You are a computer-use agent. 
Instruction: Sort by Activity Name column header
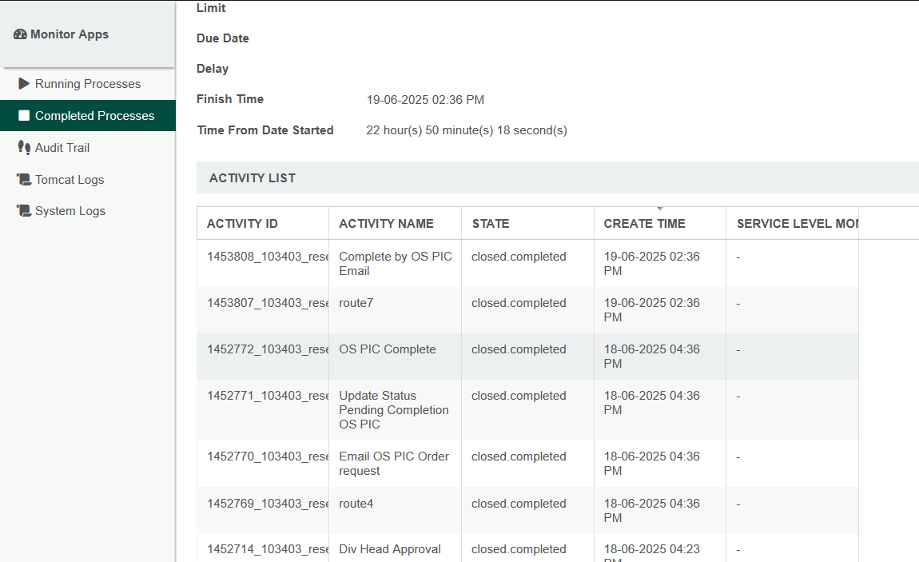pyautogui.click(x=386, y=224)
